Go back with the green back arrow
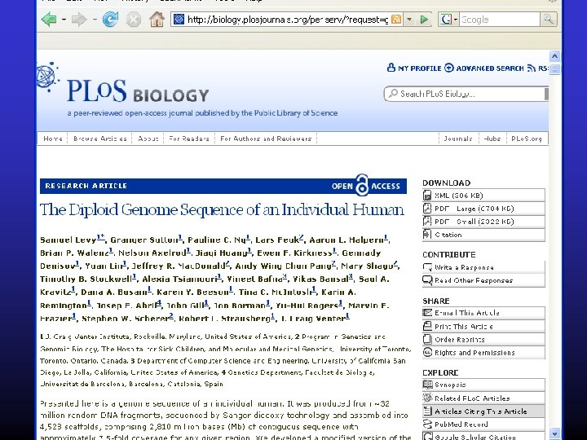This screenshot has height=440, width=587. pyautogui.click(x=49, y=19)
